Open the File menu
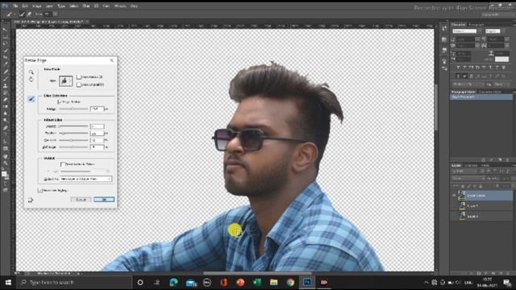The image size is (516, 290). point(15,6)
